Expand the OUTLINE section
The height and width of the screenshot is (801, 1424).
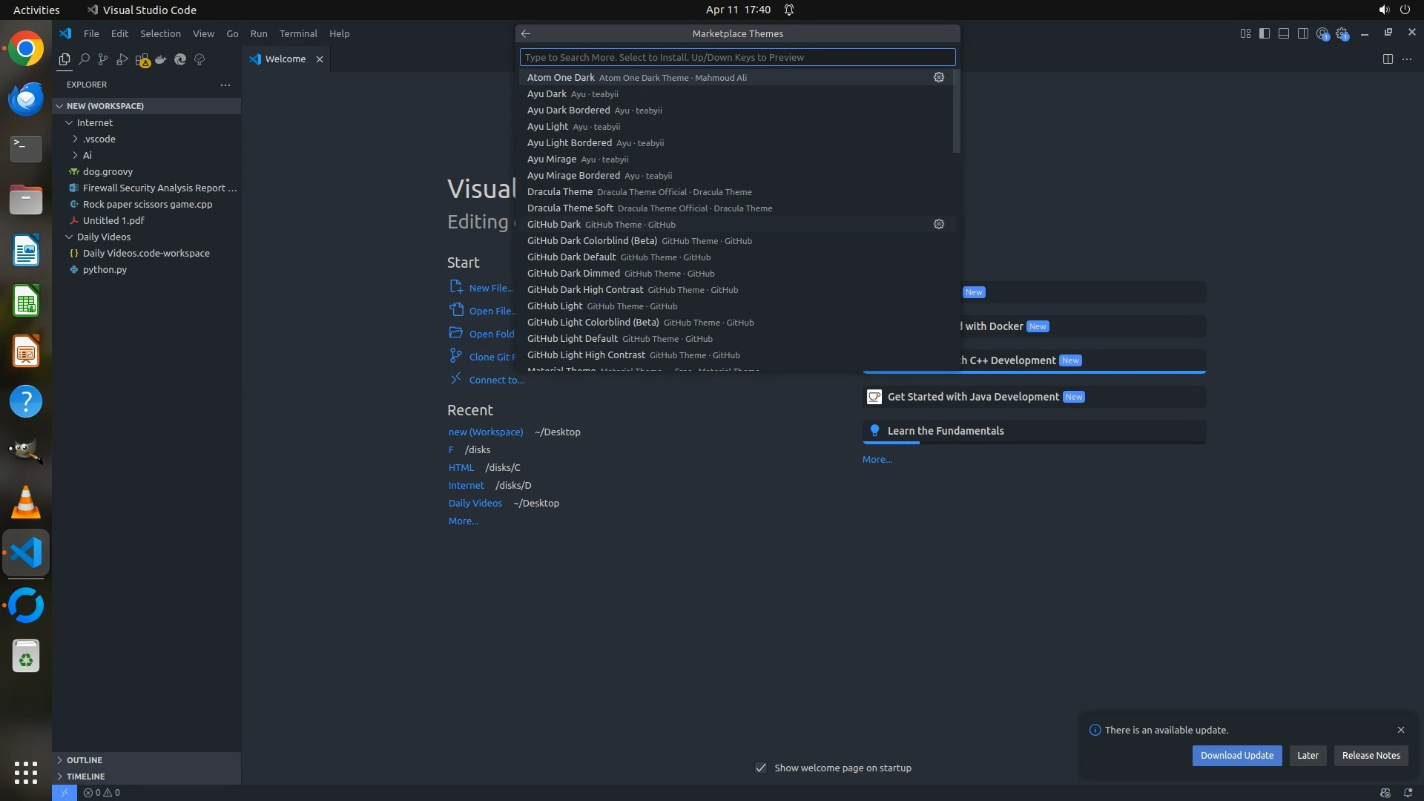[85, 760]
